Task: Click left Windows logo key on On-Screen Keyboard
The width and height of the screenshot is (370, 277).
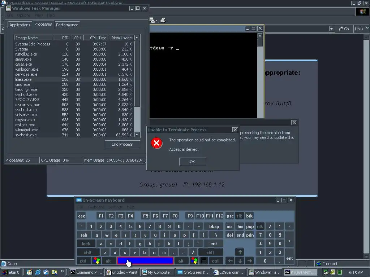Action: (97, 261)
